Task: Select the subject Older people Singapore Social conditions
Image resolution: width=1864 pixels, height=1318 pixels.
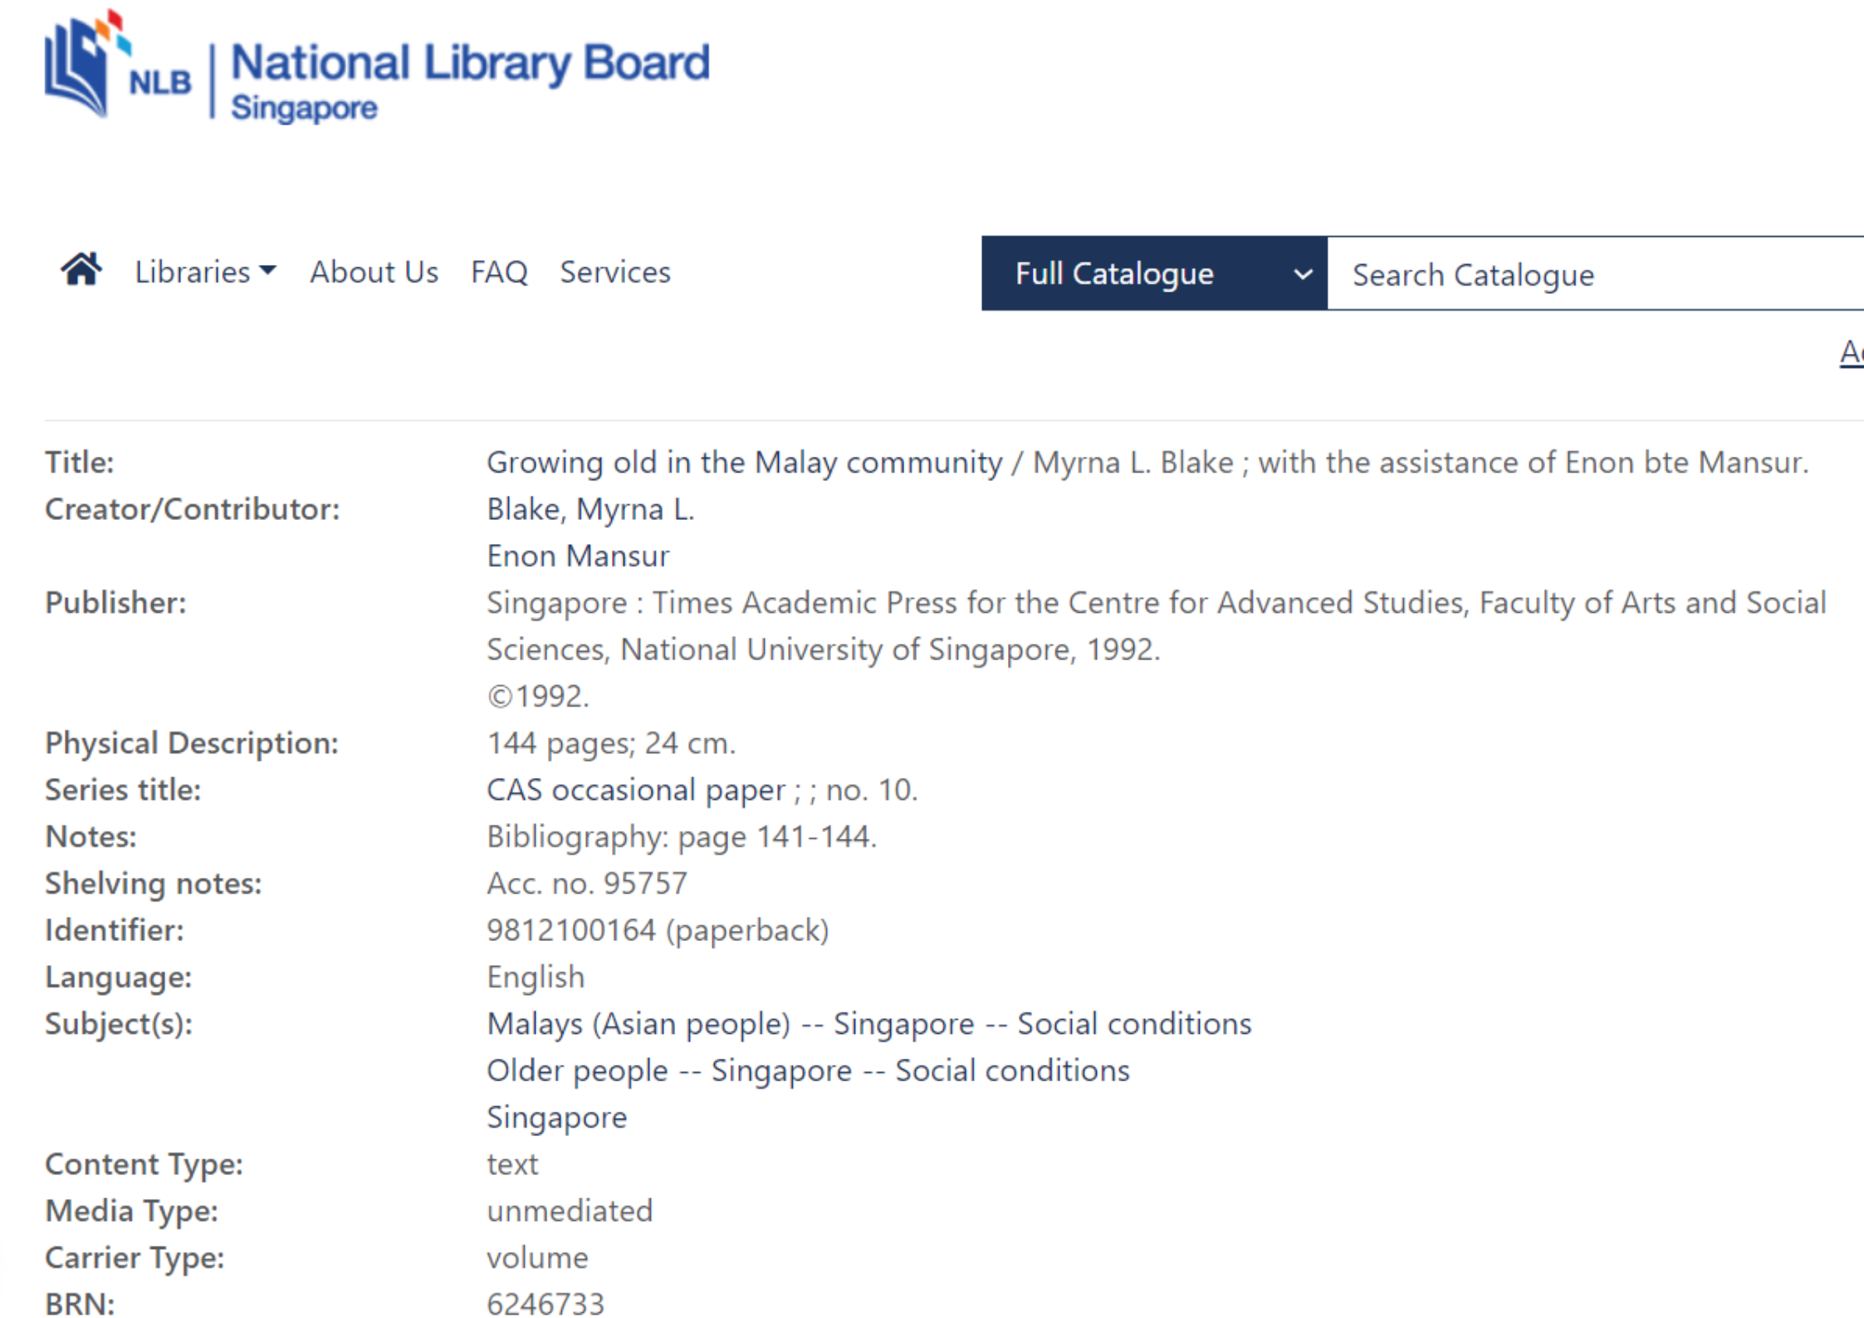Action: coord(807,1071)
